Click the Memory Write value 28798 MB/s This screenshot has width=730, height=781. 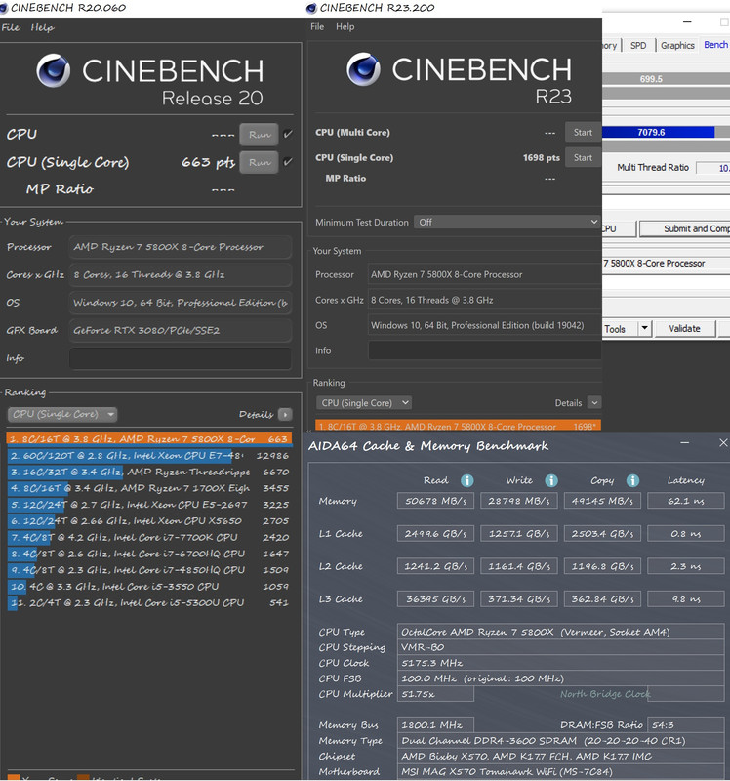pos(519,501)
